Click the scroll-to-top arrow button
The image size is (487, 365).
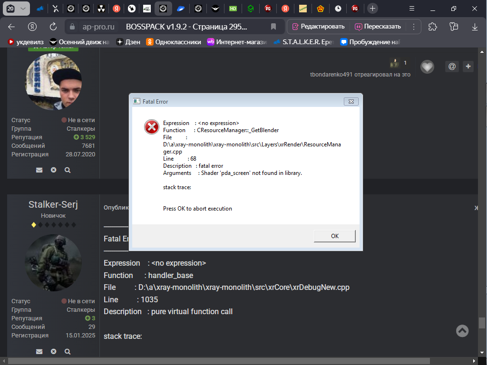[462, 331]
